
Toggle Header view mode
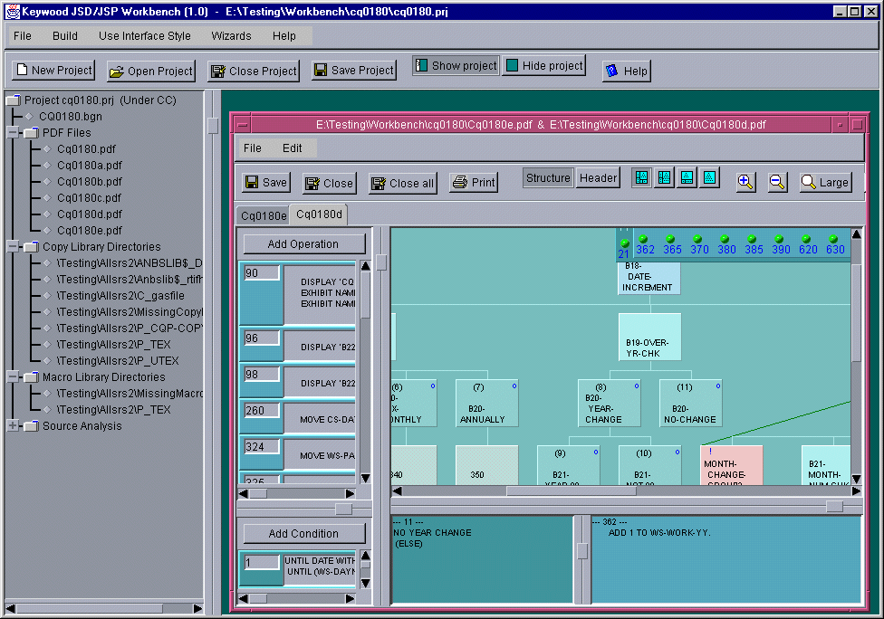click(x=598, y=178)
